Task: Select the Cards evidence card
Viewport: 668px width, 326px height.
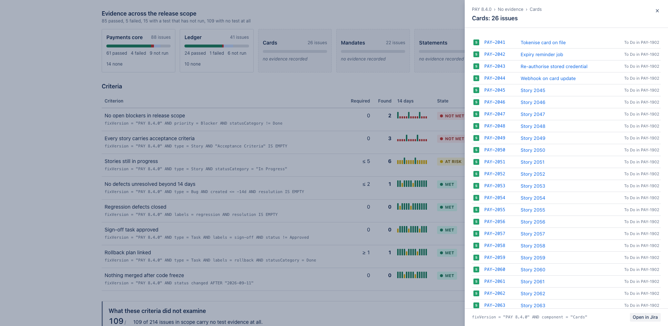Action: click(x=295, y=51)
